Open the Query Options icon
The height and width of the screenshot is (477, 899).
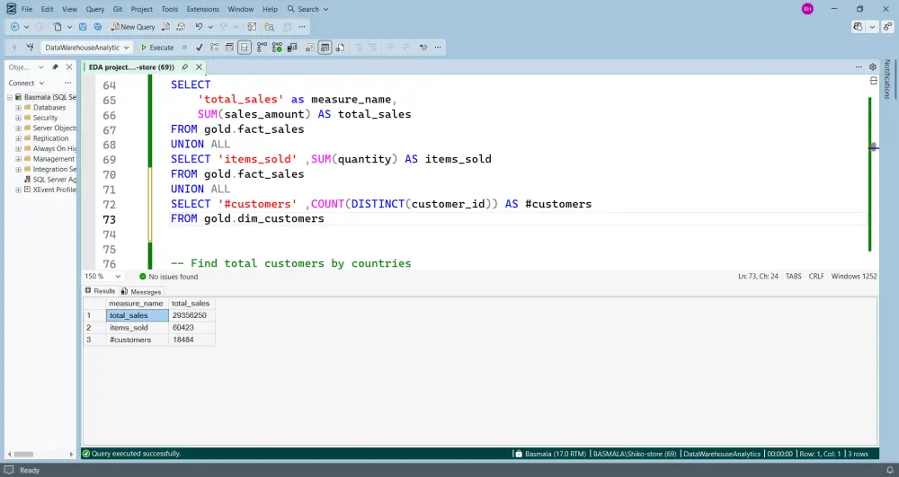230,48
